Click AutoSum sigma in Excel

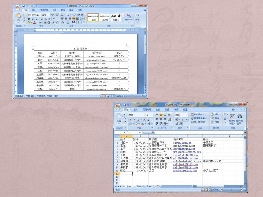[x=225, y=115]
